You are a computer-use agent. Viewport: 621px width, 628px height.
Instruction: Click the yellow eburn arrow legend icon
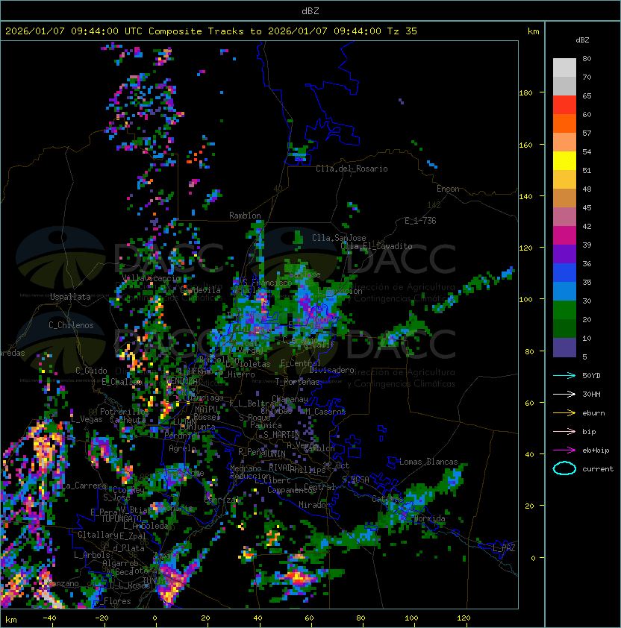click(564, 413)
